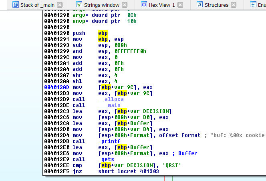Image resolution: width=266 pixels, height=181 pixels.
Task: Follow the _gets call target
Action: (107, 159)
